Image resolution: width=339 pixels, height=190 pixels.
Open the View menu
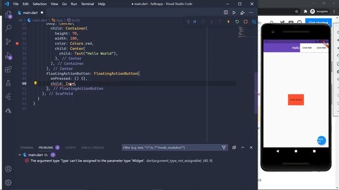[x=54, y=4]
